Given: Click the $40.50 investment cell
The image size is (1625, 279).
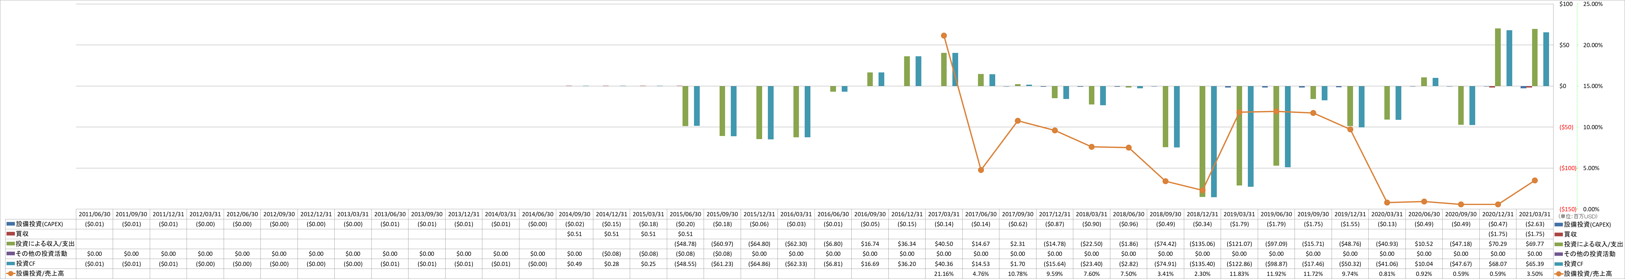Looking at the screenshot, I should tap(944, 244).
